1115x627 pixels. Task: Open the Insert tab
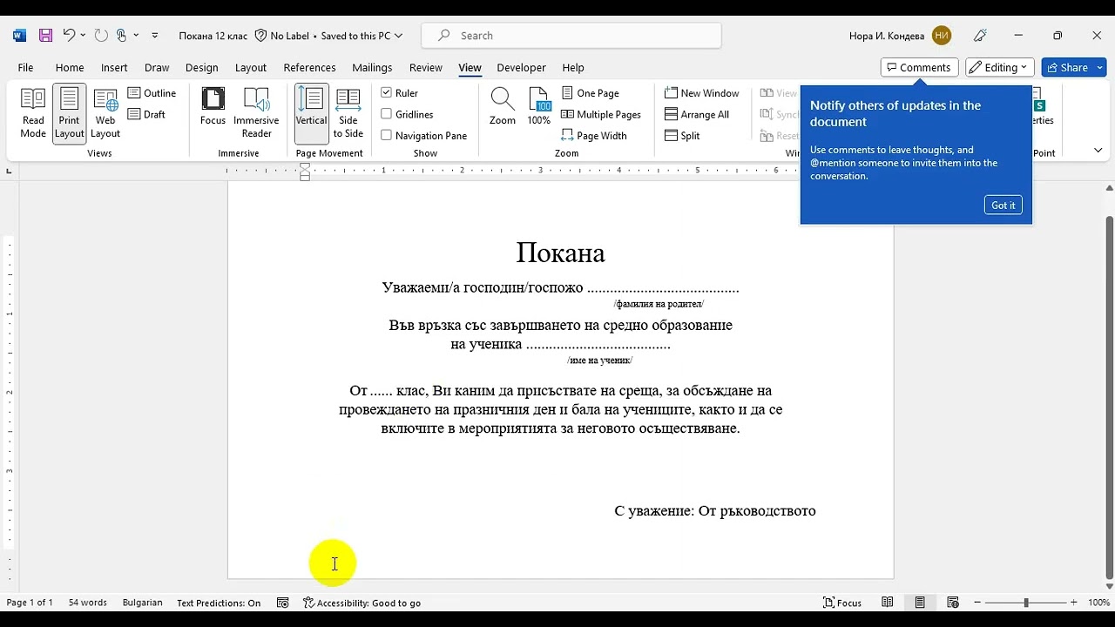click(x=114, y=67)
